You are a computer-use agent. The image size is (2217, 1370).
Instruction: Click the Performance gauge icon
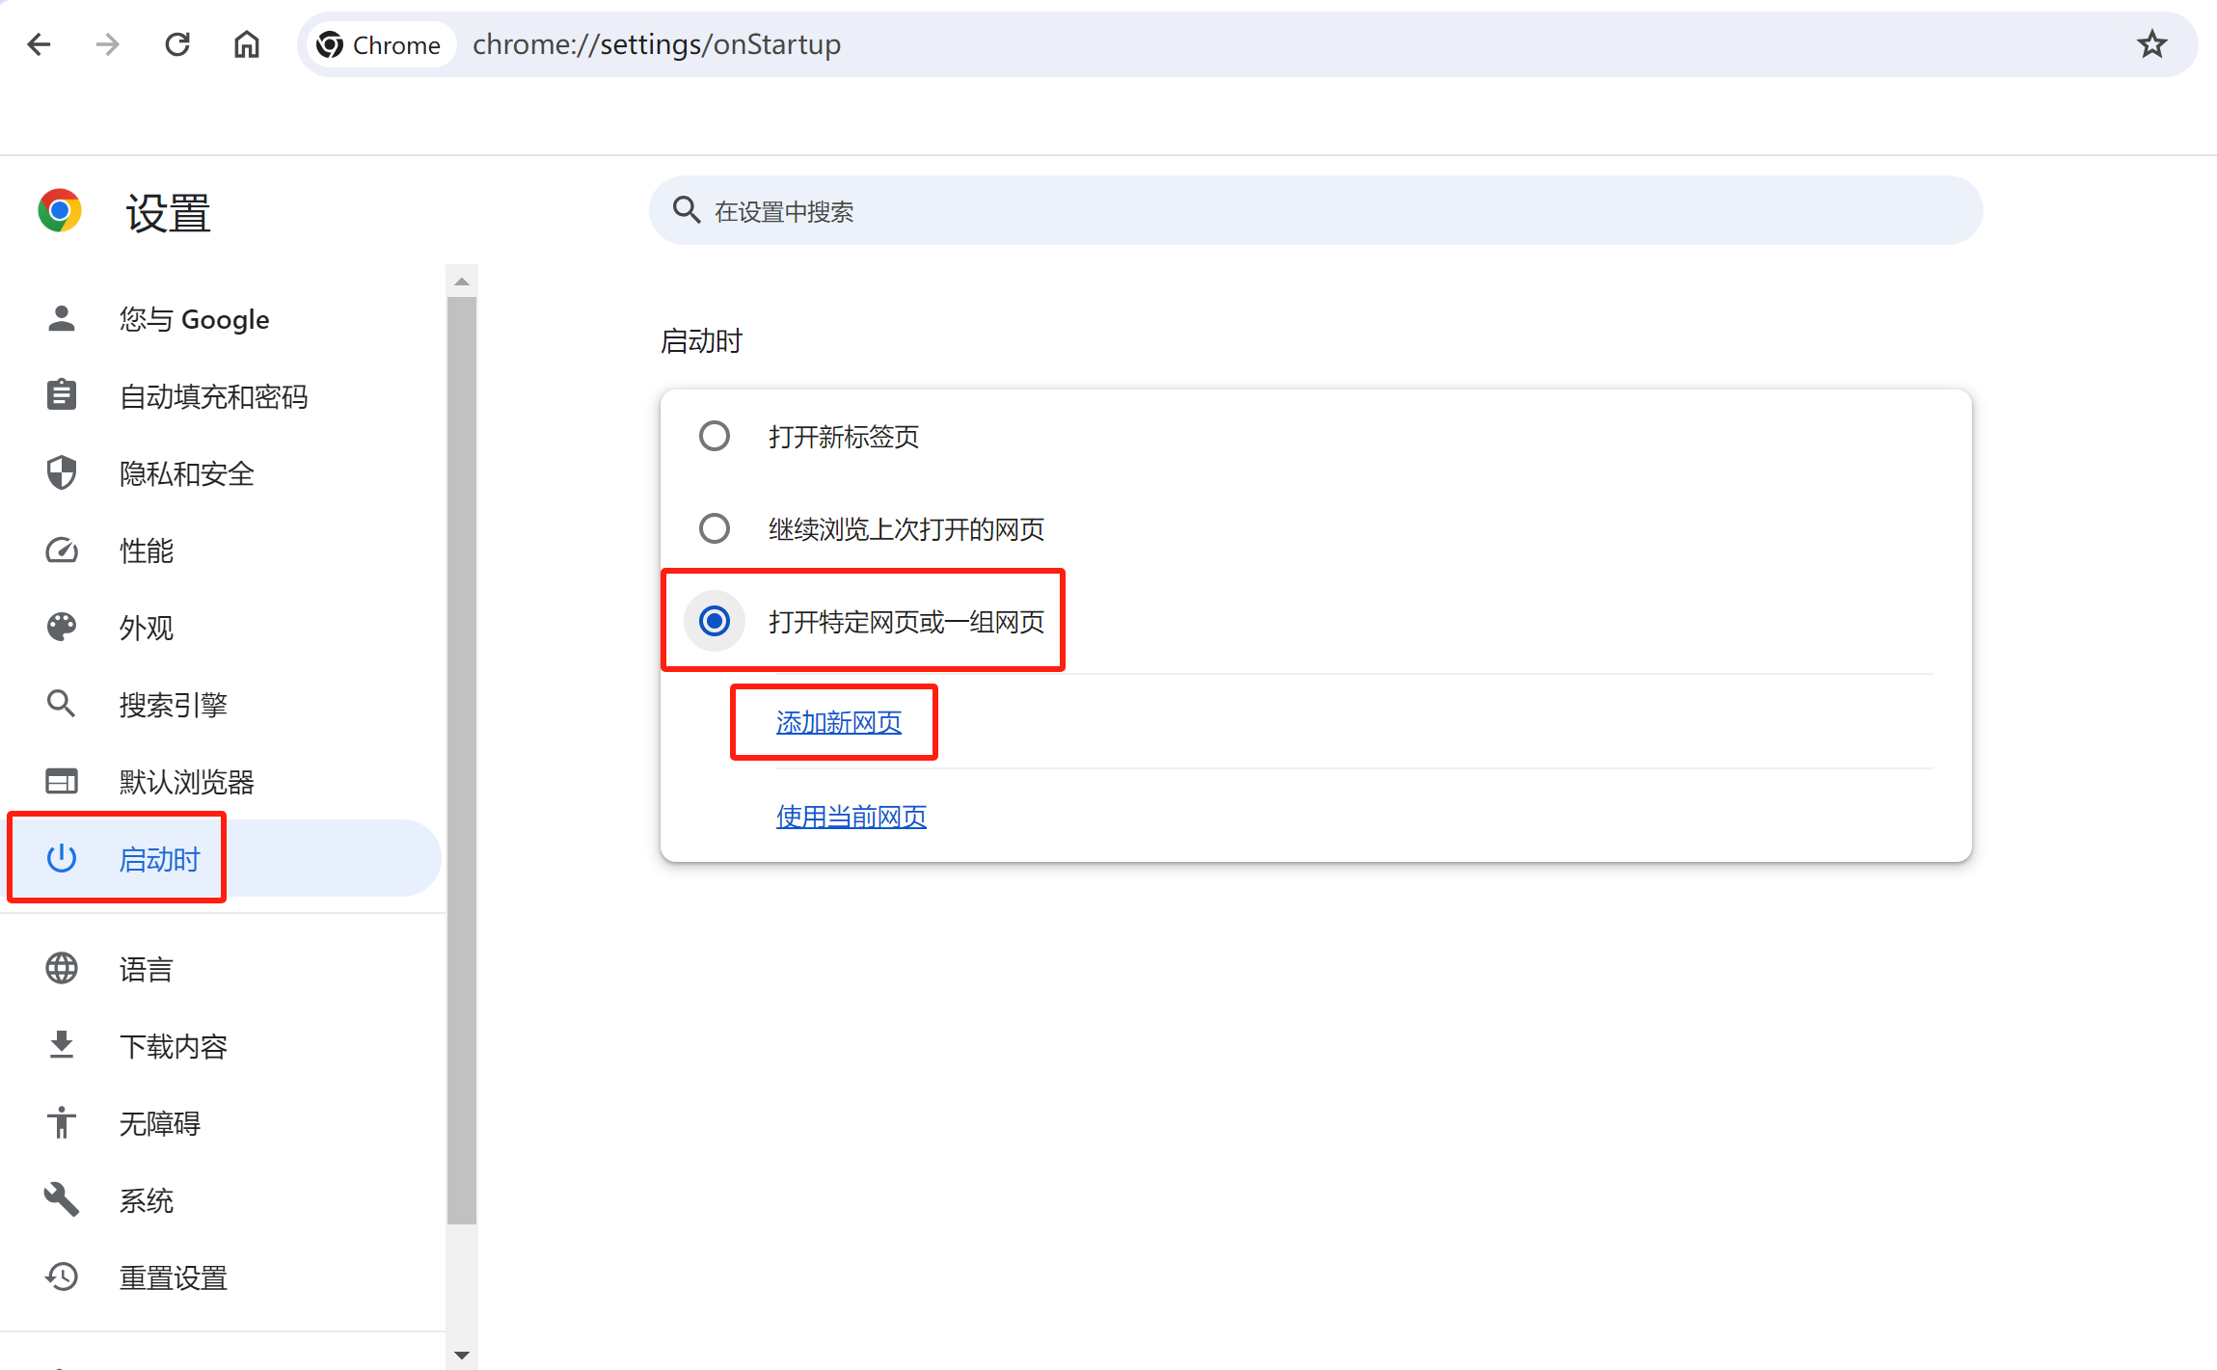point(62,551)
